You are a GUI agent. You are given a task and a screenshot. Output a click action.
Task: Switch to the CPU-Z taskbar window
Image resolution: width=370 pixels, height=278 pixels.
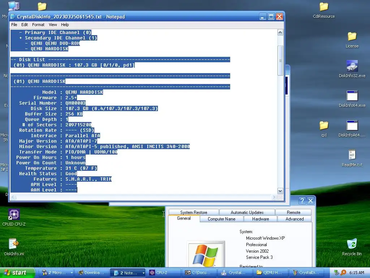pos(164,273)
